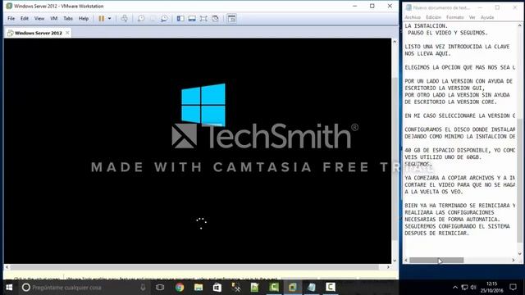Image resolution: width=525 pixels, height=295 pixels.
Task: Open the Help menu in VMware Workstation
Action: pos(84,18)
